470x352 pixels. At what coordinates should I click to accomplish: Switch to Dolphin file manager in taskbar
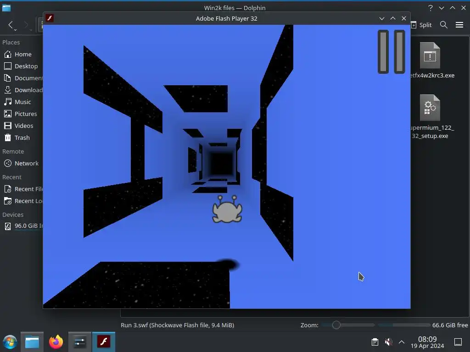tap(32, 342)
